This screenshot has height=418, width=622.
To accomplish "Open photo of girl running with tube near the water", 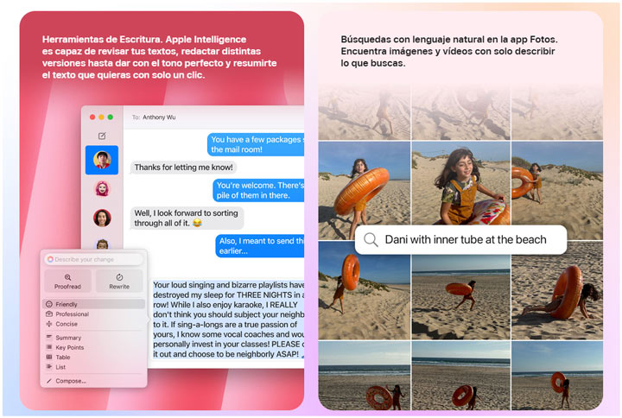I will pyautogui.click(x=461, y=297).
